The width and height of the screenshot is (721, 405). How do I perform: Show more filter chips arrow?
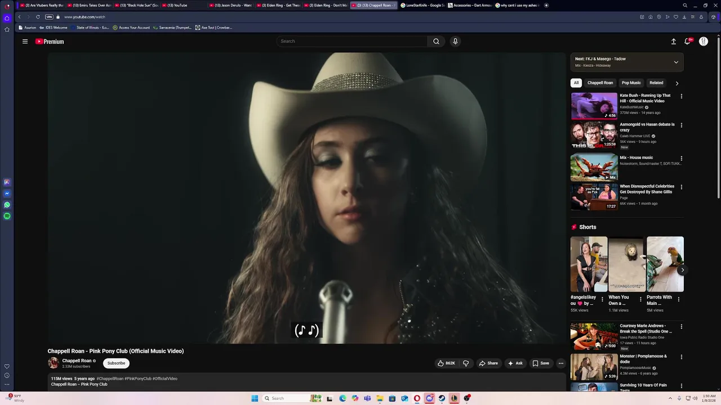(x=677, y=83)
